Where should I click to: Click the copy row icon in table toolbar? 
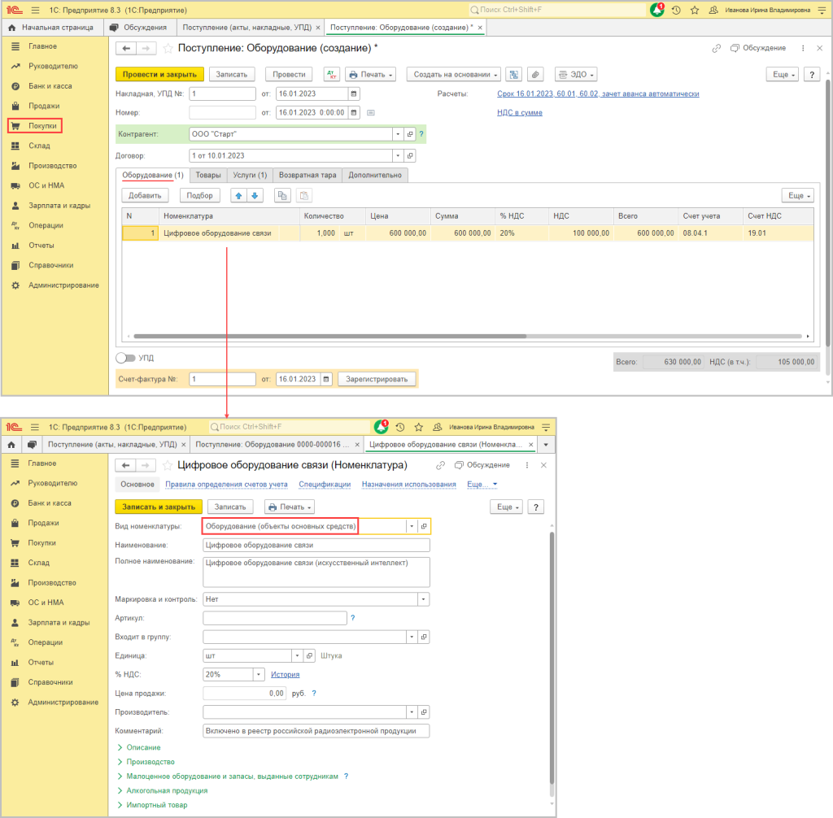[x=282, y=195]
